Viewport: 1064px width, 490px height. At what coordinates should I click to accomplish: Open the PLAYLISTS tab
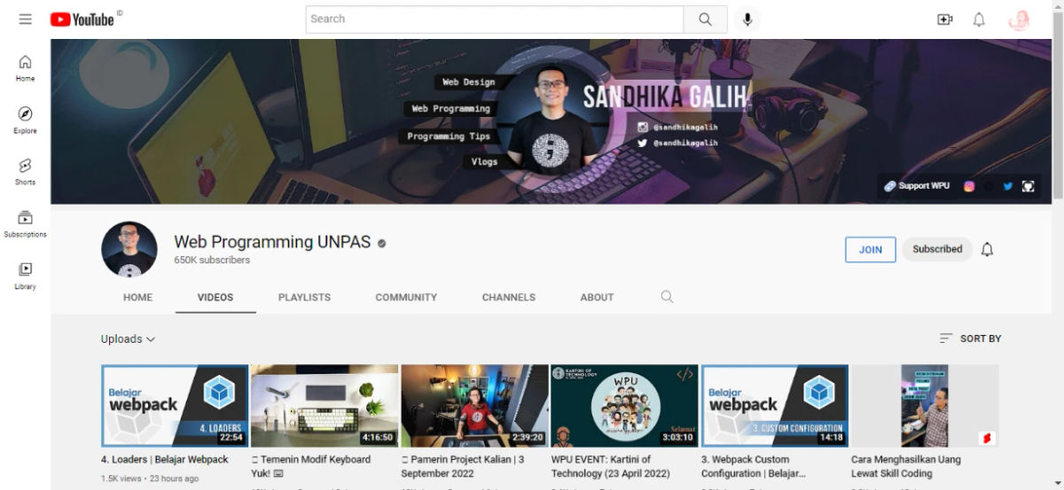(304, 298)
